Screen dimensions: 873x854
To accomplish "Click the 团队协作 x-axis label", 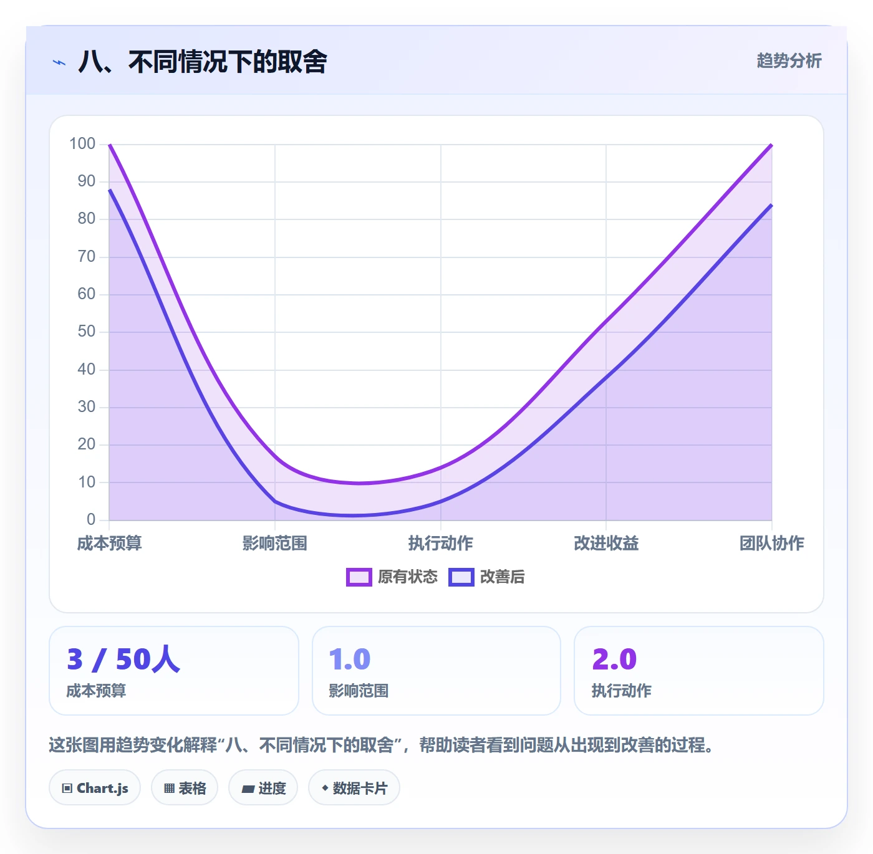I will (x=772, y=544).
